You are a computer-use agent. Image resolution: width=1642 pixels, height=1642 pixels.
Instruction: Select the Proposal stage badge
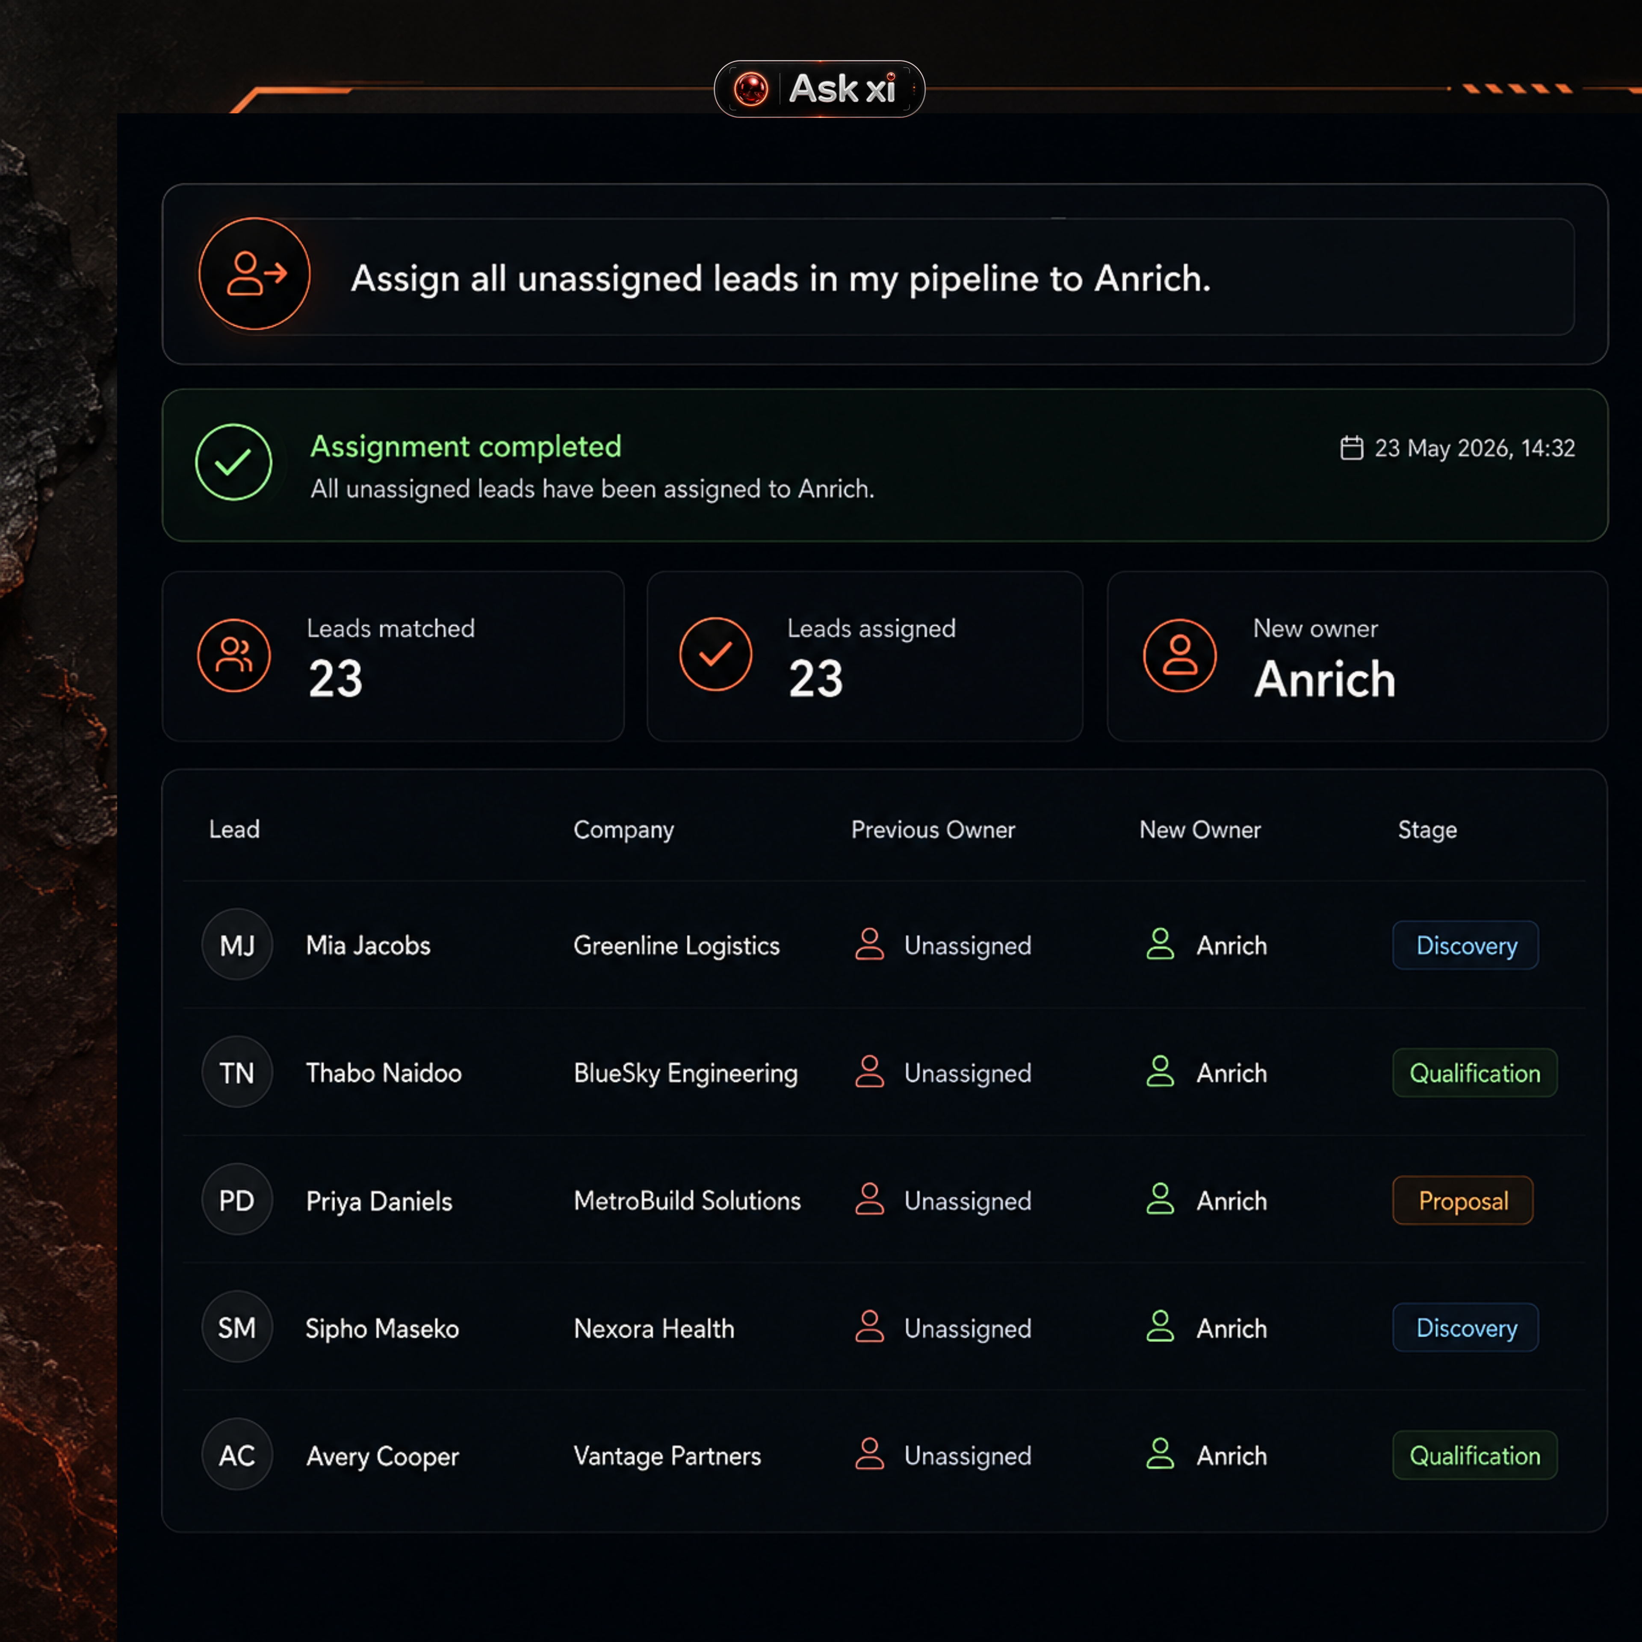[1463, 1200]
